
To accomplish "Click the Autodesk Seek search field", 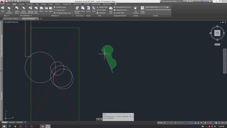I will pyautogui.click(x=156, y=7).
